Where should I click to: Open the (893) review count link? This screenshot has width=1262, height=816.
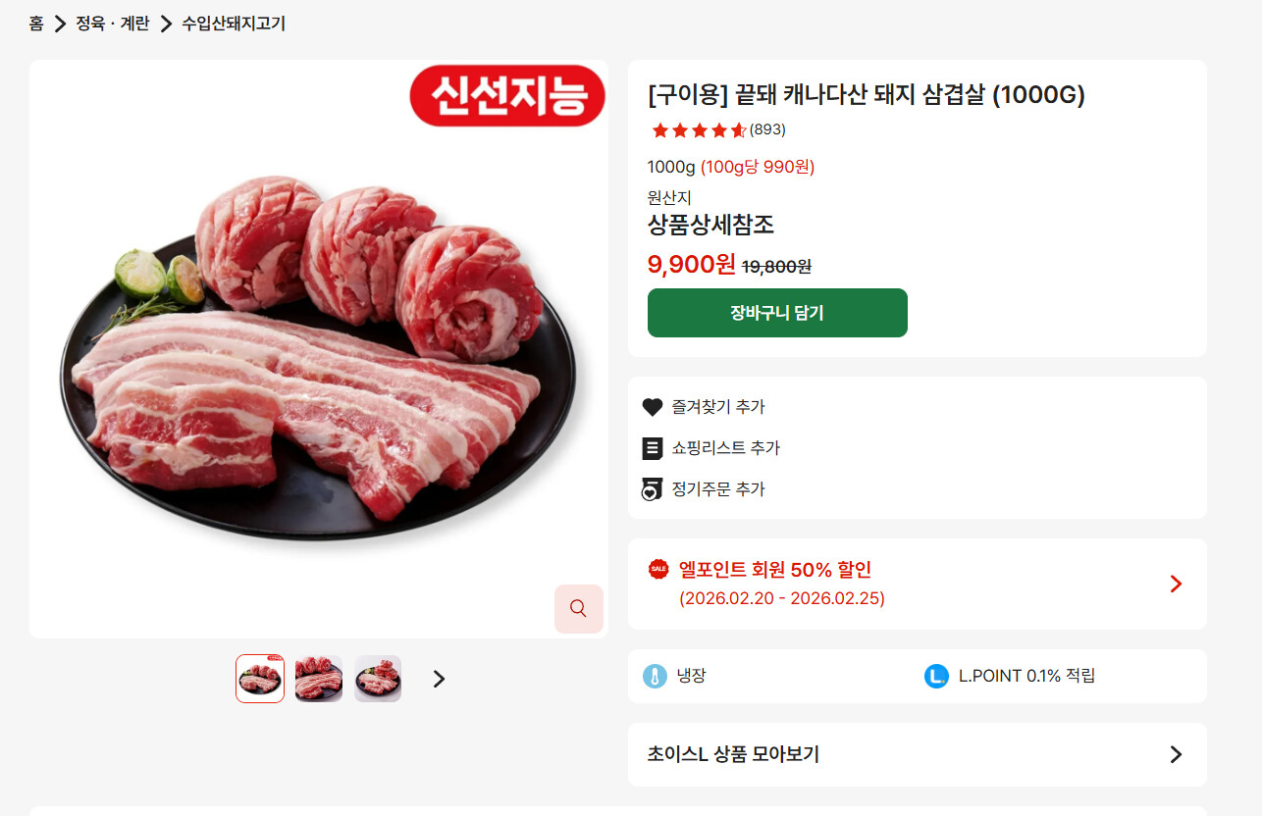click(767, 129)
